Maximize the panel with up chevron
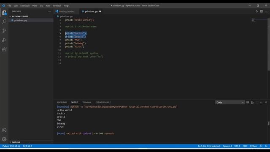Screen dimensions: 270x152 coord(262,102)
